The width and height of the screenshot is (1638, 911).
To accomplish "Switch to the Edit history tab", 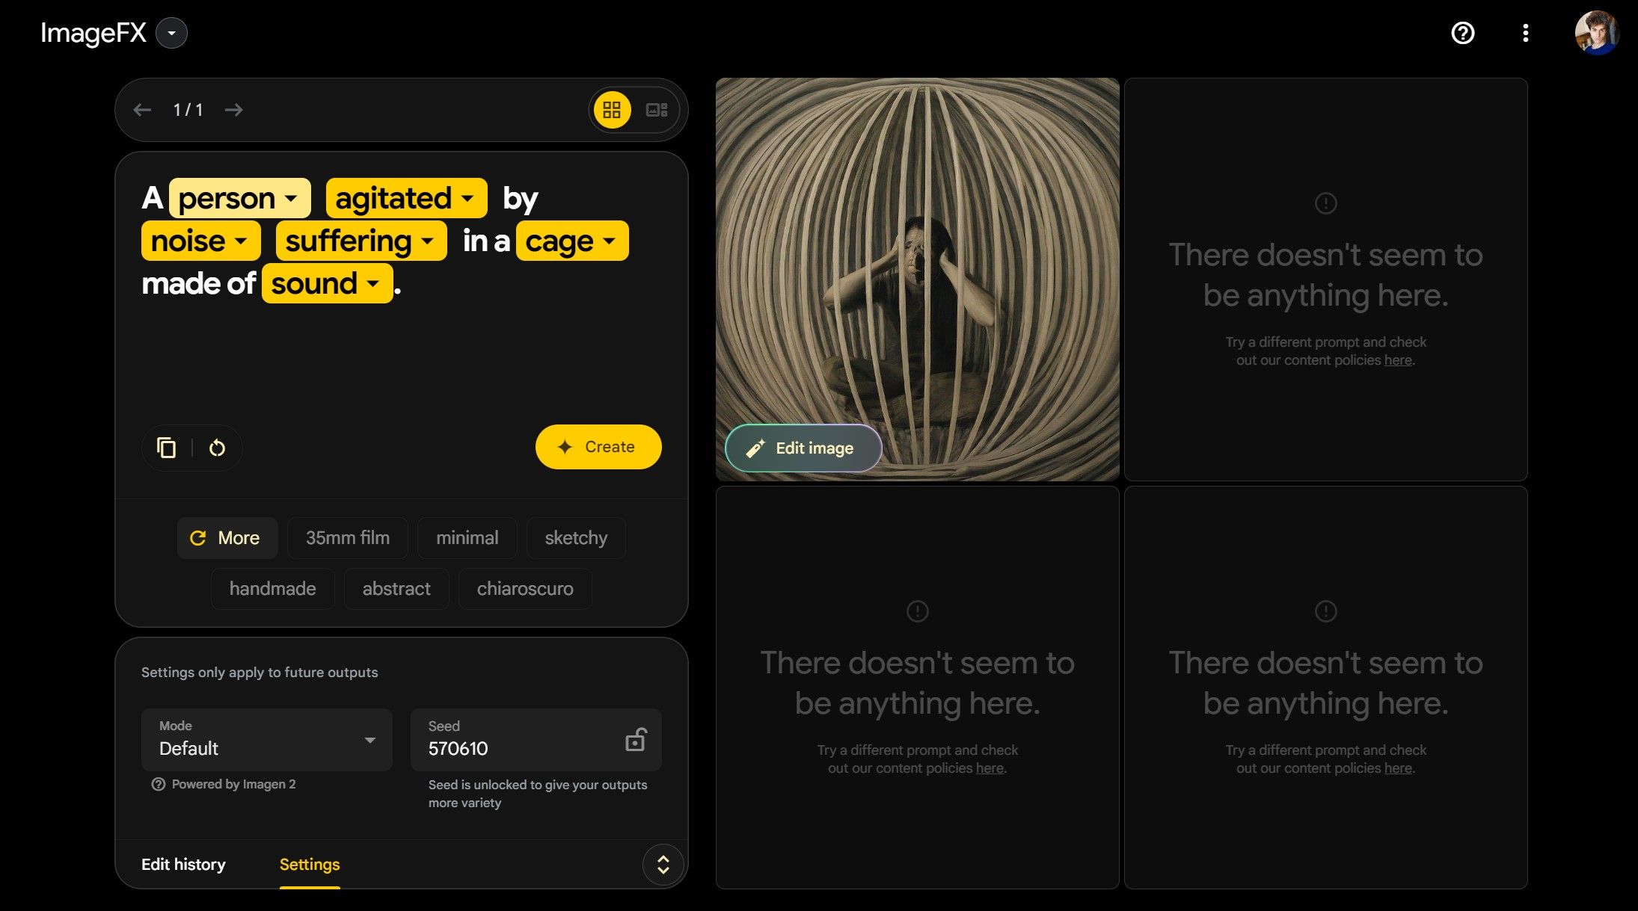I will click(183, 864).
